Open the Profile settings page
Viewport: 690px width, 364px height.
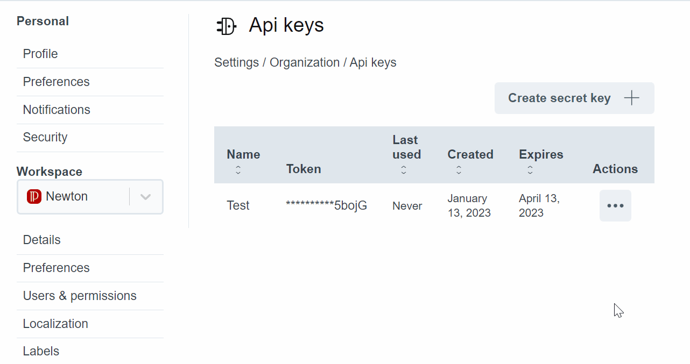click(40, 54)
